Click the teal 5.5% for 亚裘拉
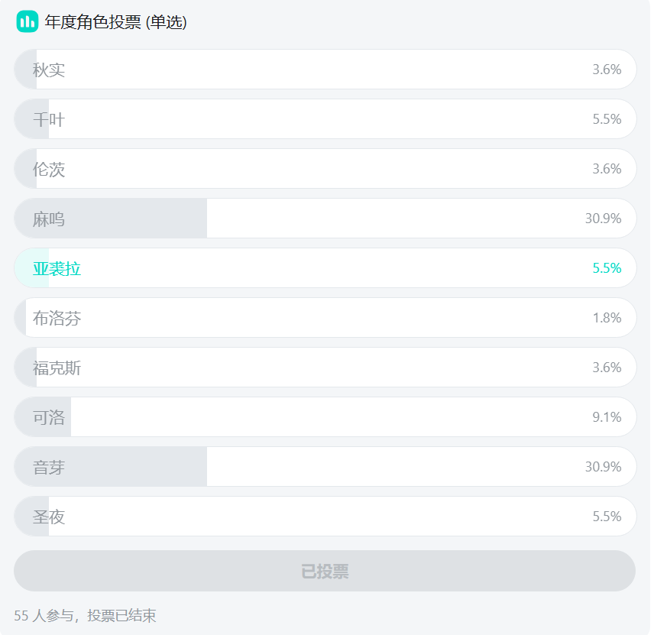The height and width of the screenshot is (635, 654). [x=607, y=268]
